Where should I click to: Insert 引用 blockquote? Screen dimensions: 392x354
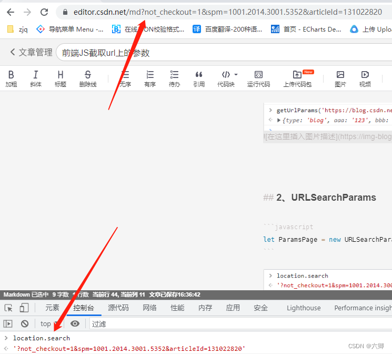(x=199, y=78)
